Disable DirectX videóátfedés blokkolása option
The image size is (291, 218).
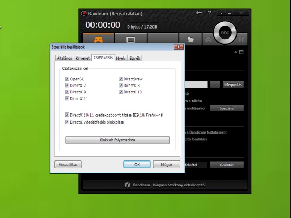(67, 122)
